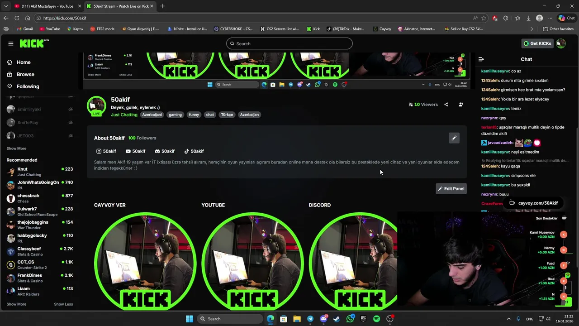Open the ETS2 mods bookmark
The height and width of the screenshot is (326, 579).
(x=102, y=29)
